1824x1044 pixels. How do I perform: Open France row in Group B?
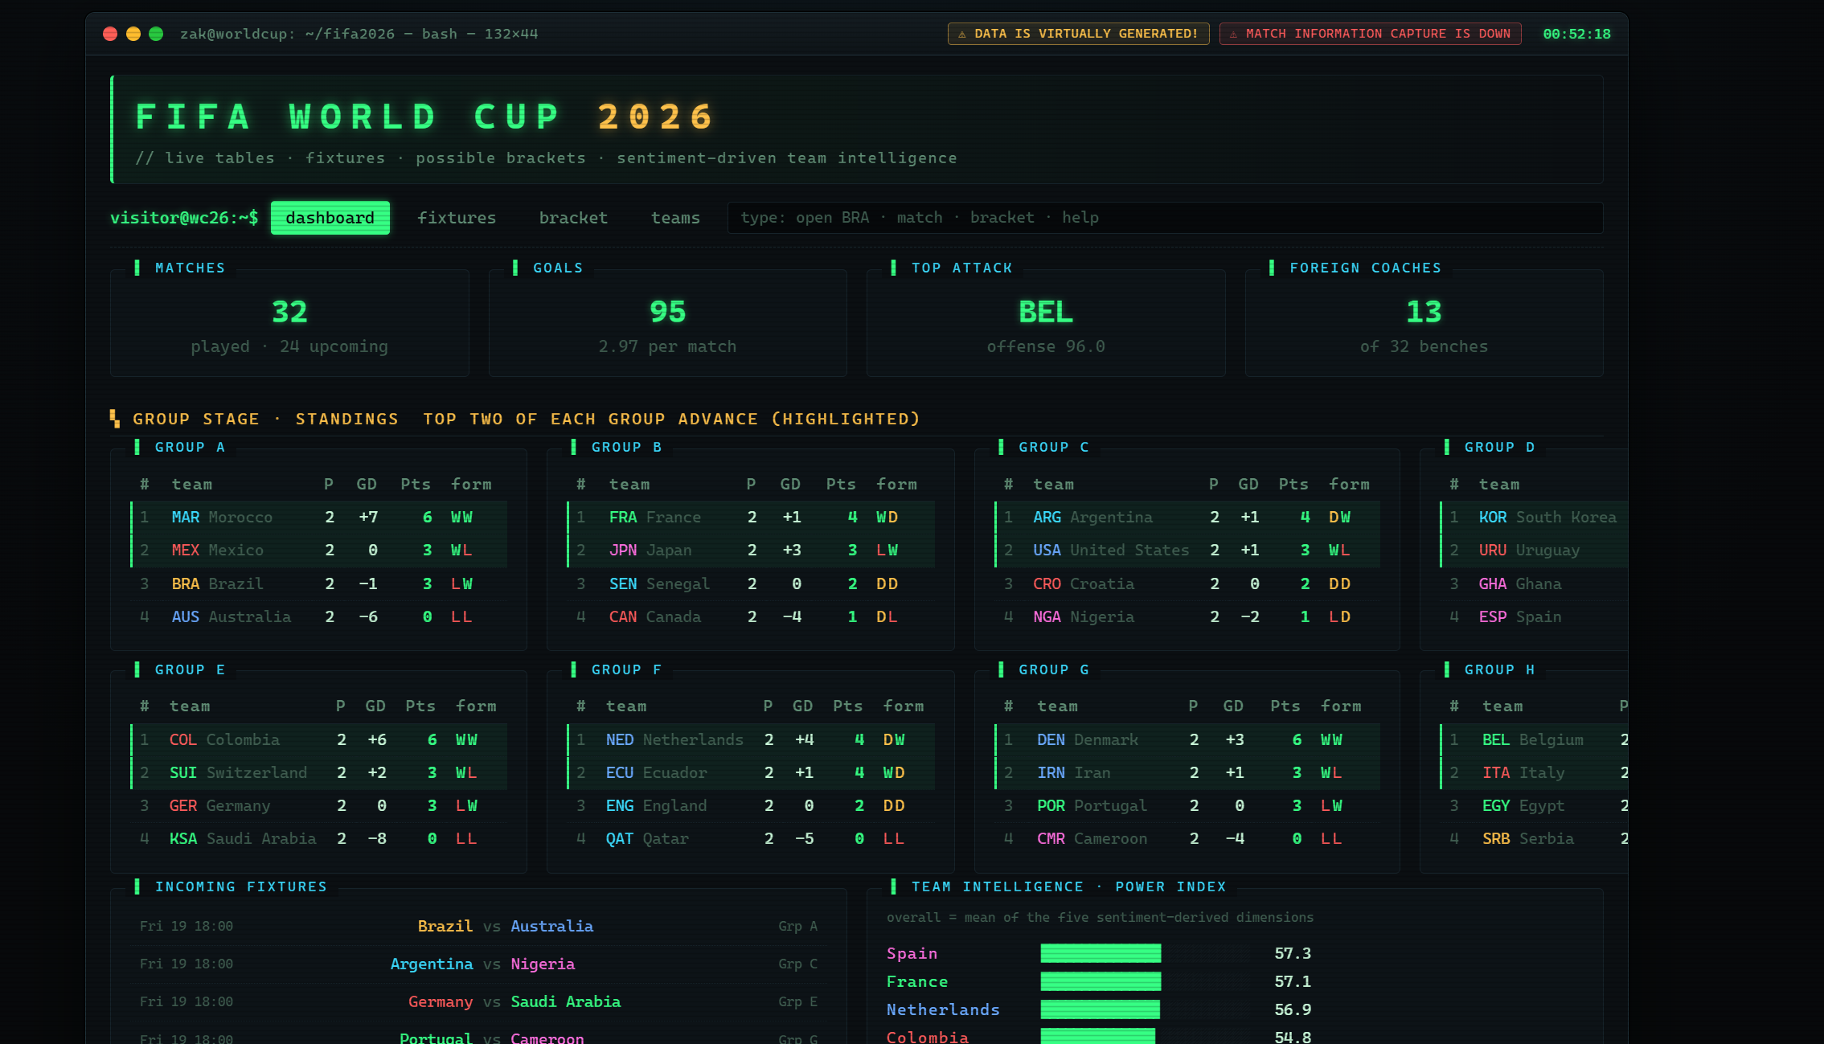tap(751, 518)
